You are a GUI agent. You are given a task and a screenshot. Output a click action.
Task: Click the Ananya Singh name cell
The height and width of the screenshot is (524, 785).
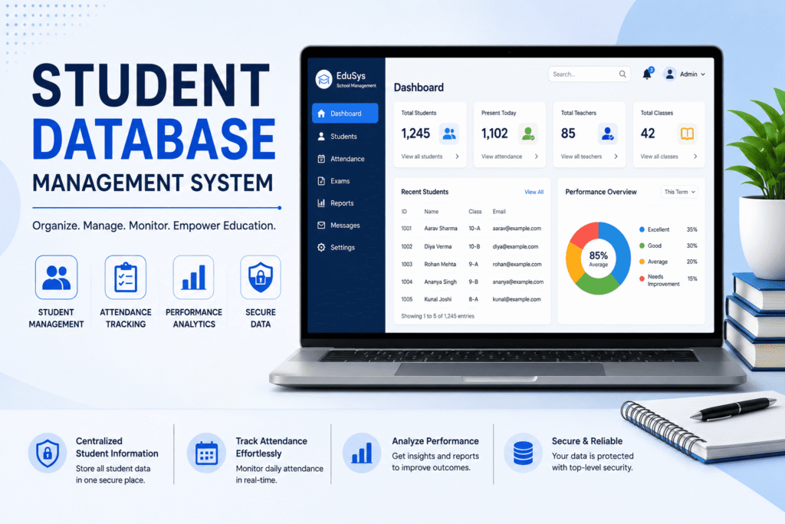441,282
